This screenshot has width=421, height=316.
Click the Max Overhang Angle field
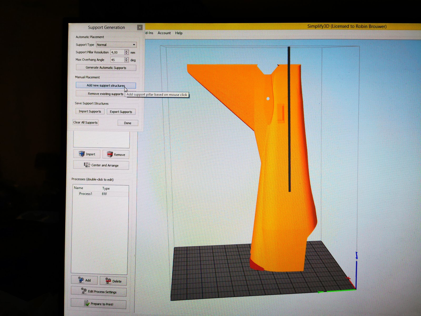tap(117, 60)
